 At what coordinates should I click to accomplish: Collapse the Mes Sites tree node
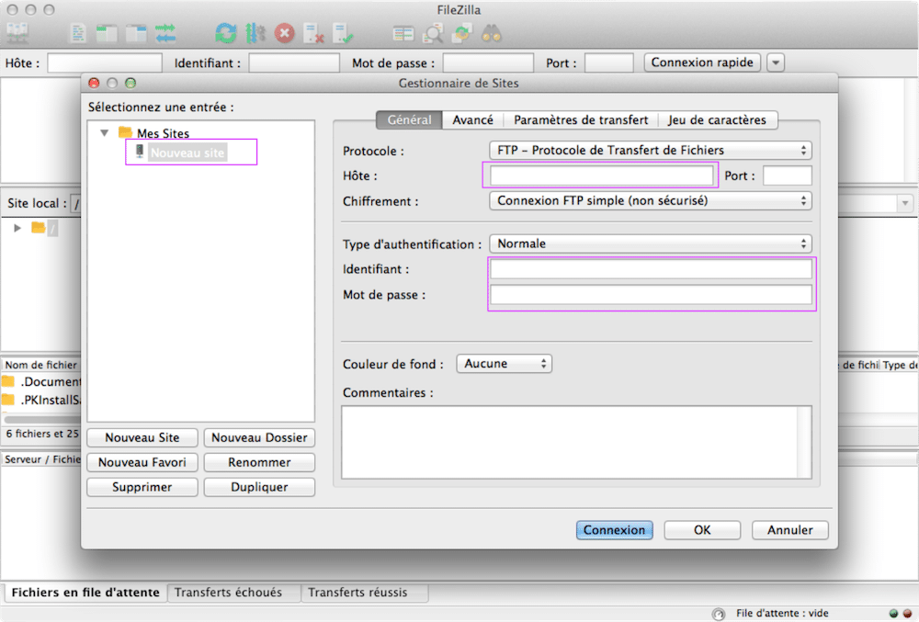coord(105,133)
